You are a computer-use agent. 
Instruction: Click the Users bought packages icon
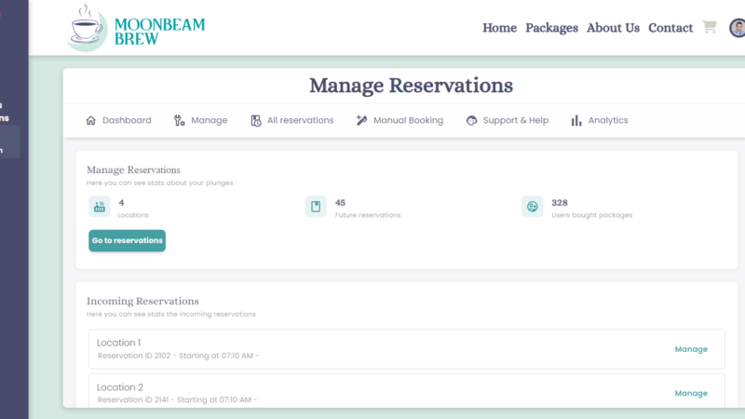pyautogui.click(x=532, y=207)
